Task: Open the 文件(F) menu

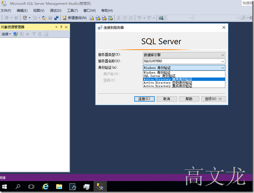Action: pyautogui.click(x=6, y=11)
